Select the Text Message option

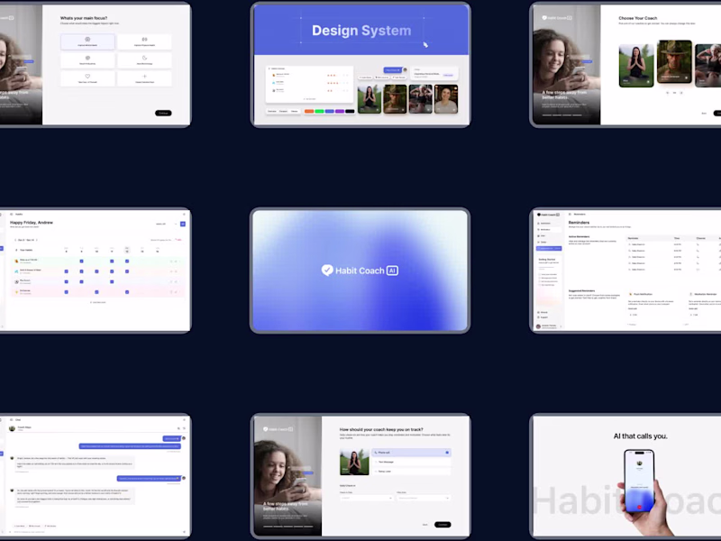(412, 462)
